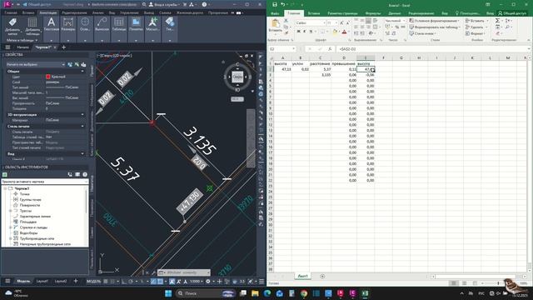Click the Add Labels tag icon in Civil 3D ribbon
Image resolution: width=533 pixels, height=300 pixels.
point(12,22)
